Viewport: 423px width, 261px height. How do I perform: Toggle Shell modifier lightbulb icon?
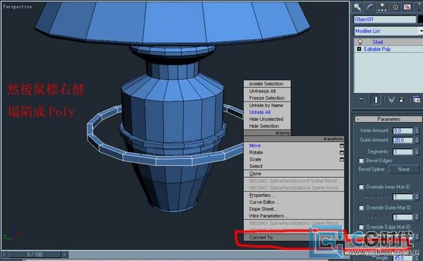360,42
